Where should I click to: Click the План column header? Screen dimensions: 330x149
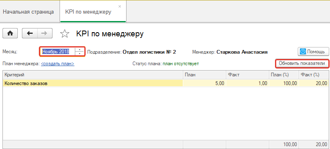pyautogui.click(x=205, y=75)
